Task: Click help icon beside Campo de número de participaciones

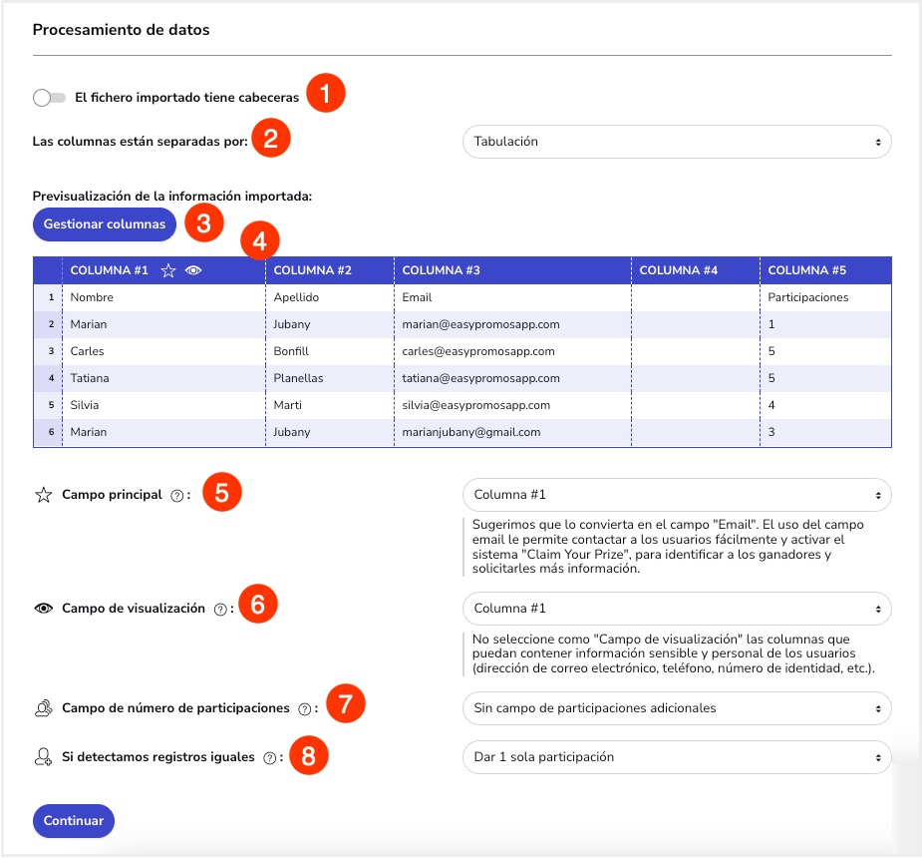Action: coord(305,709)
